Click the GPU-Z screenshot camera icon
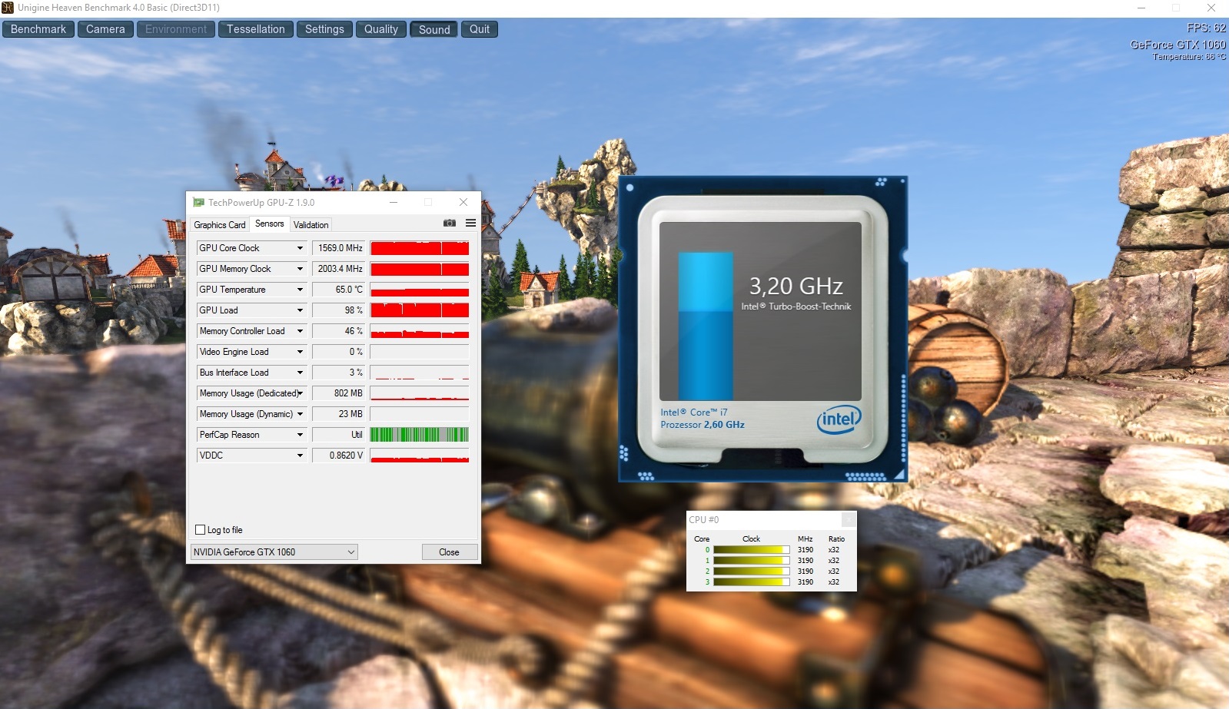 [x=450, y=224]
